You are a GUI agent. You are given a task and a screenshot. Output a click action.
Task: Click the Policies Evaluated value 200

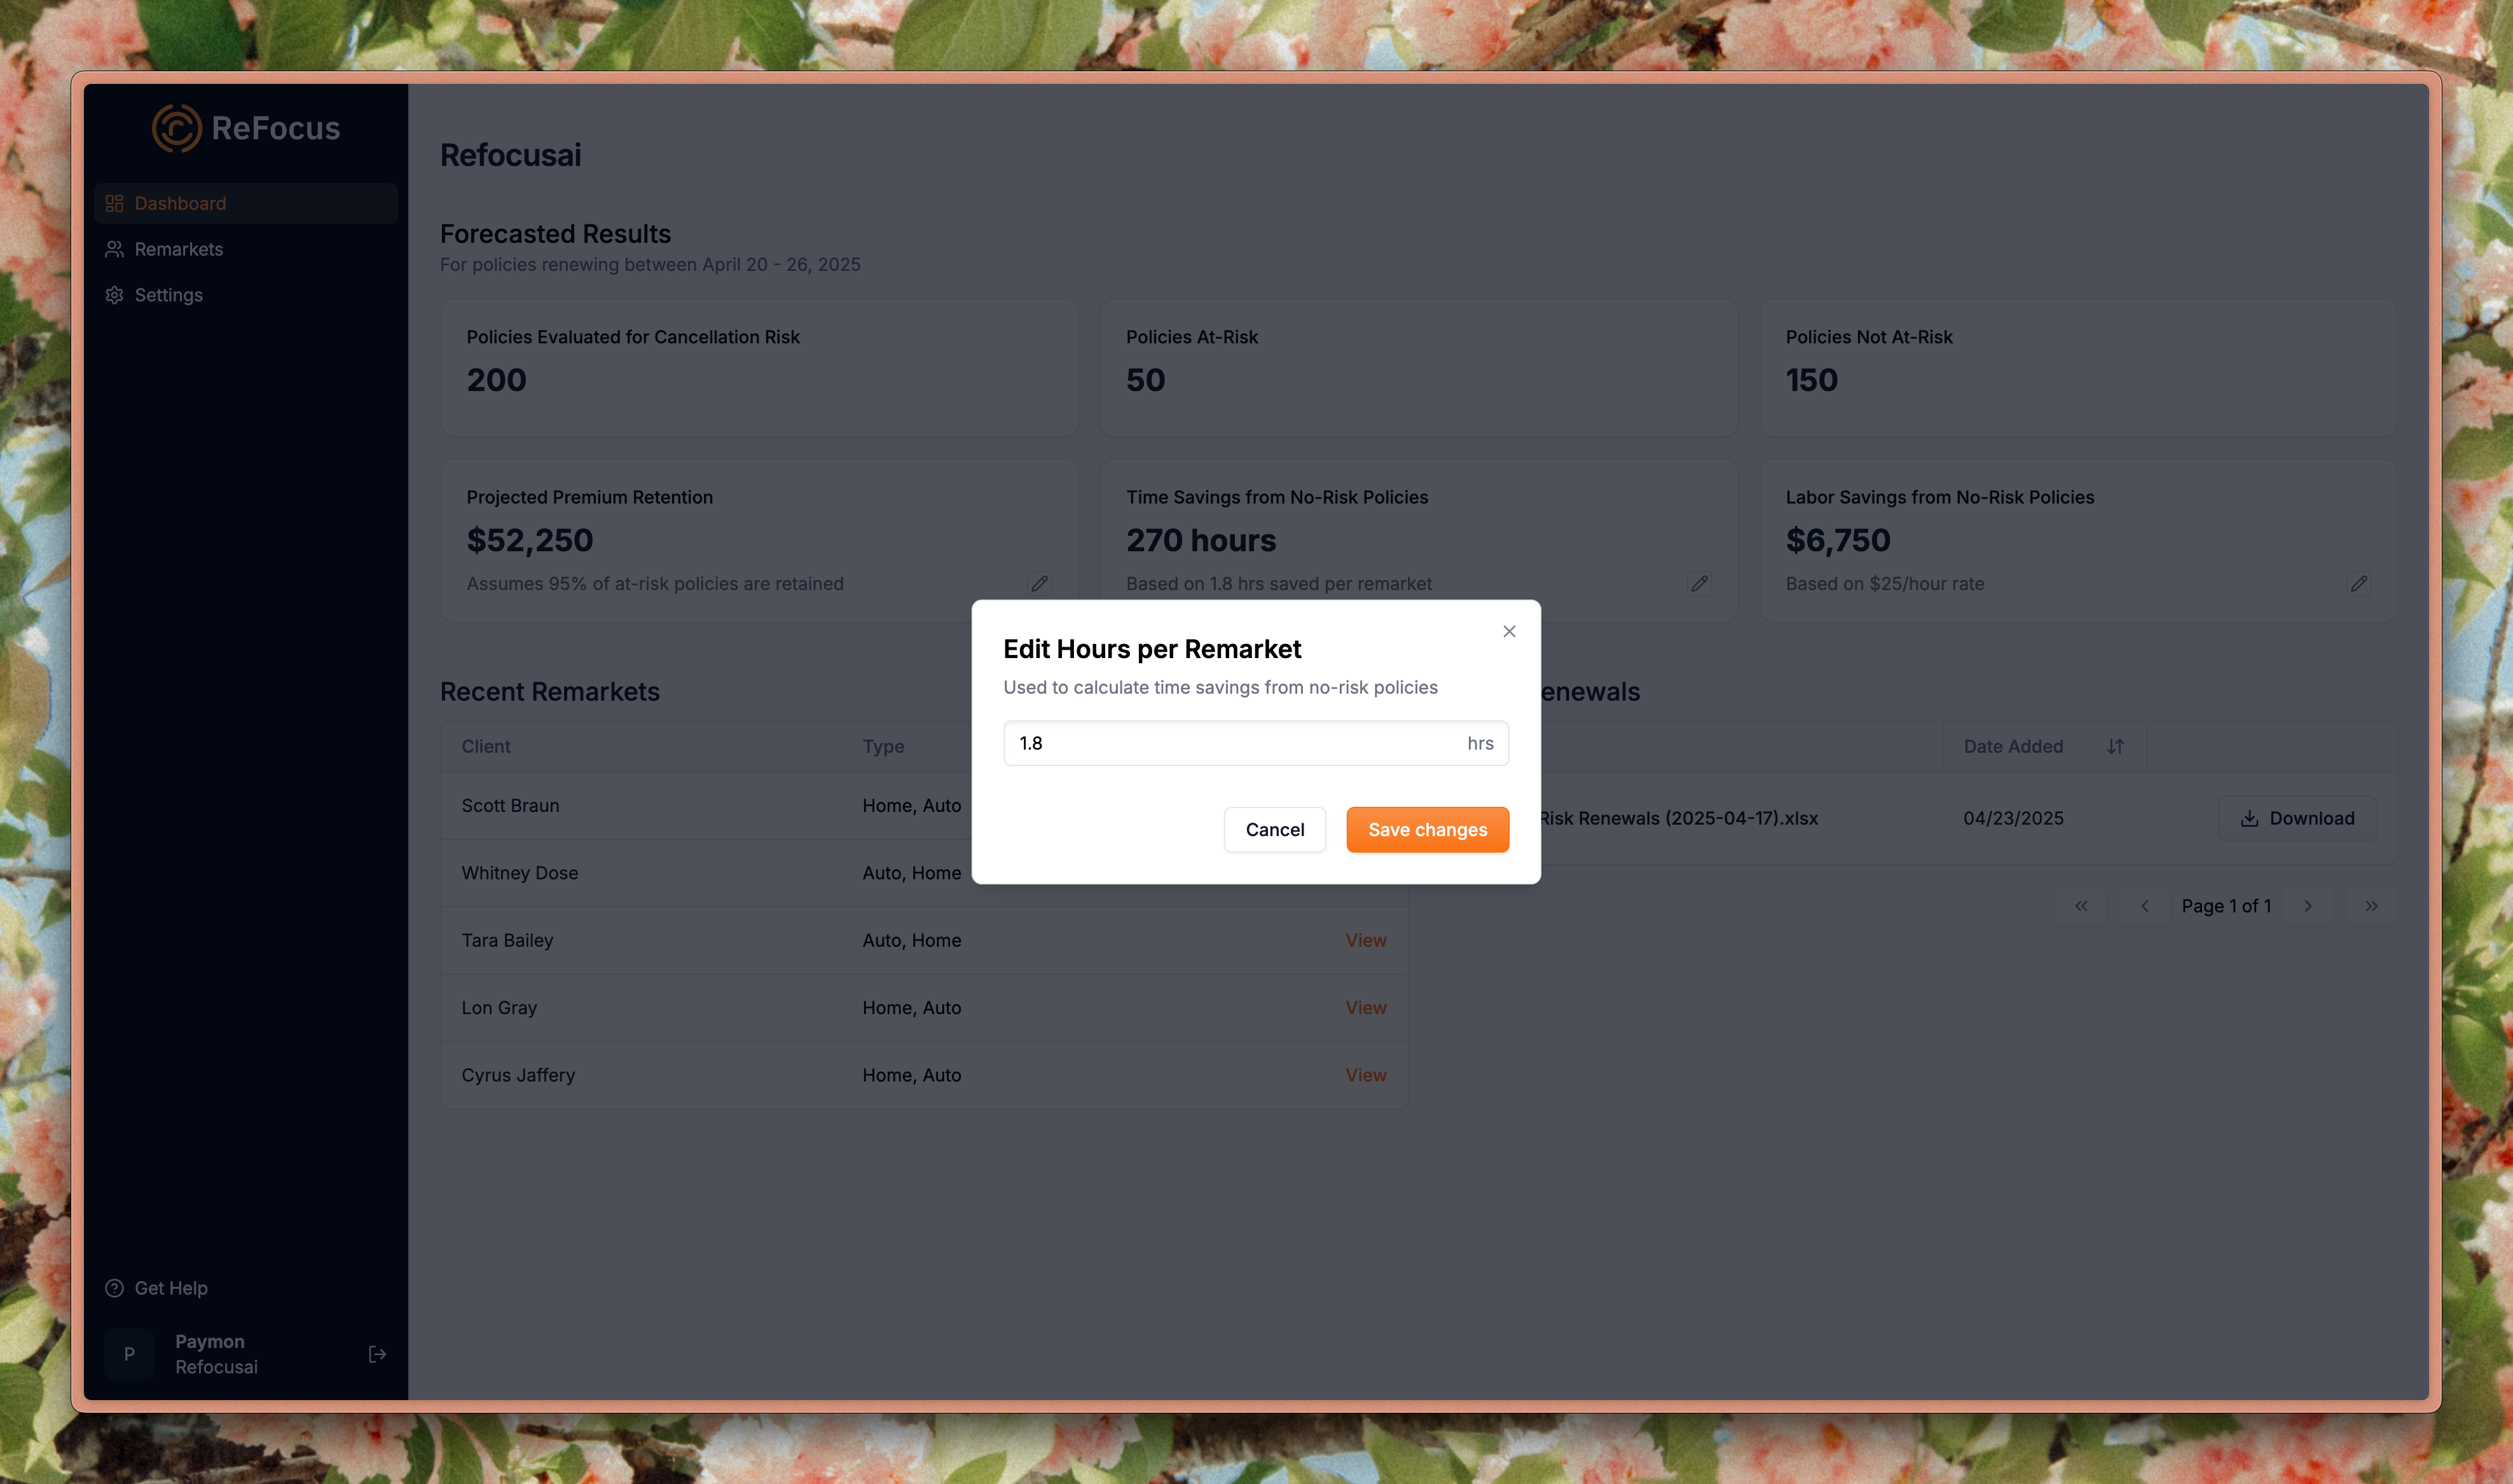(x=496, y=380)
